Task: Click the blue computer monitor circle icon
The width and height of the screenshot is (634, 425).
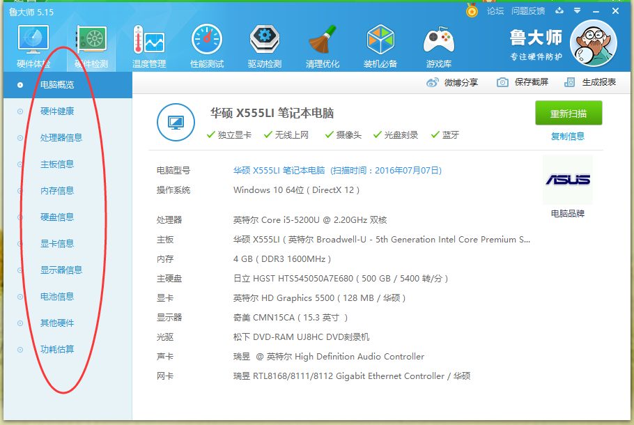Action: pyautogui.click(x=176, y=122)
